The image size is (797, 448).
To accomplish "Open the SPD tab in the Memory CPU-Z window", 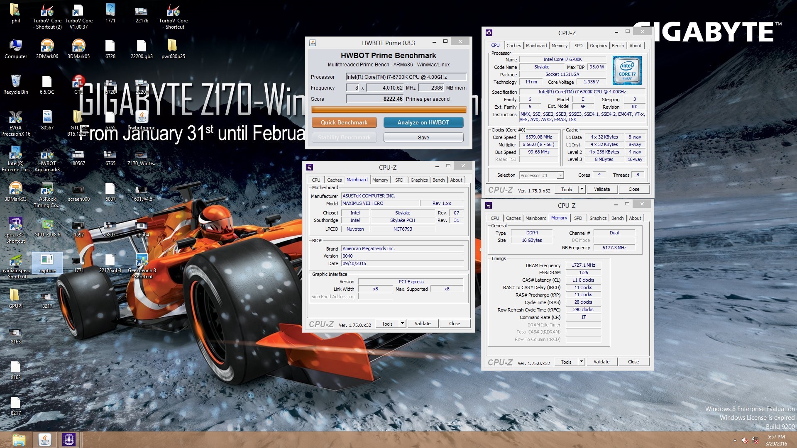I will [x=578, y=218].
